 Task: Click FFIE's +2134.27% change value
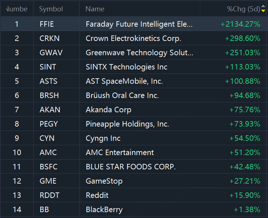pos(240,24)
